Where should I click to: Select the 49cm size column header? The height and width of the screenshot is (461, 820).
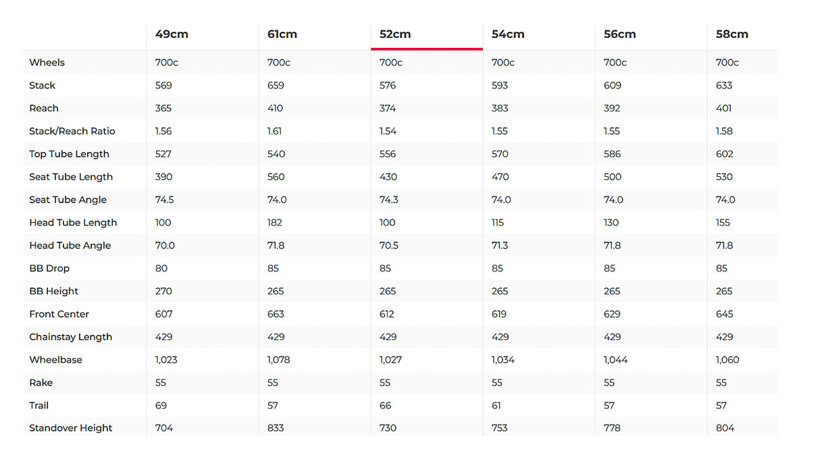(172, 34)
